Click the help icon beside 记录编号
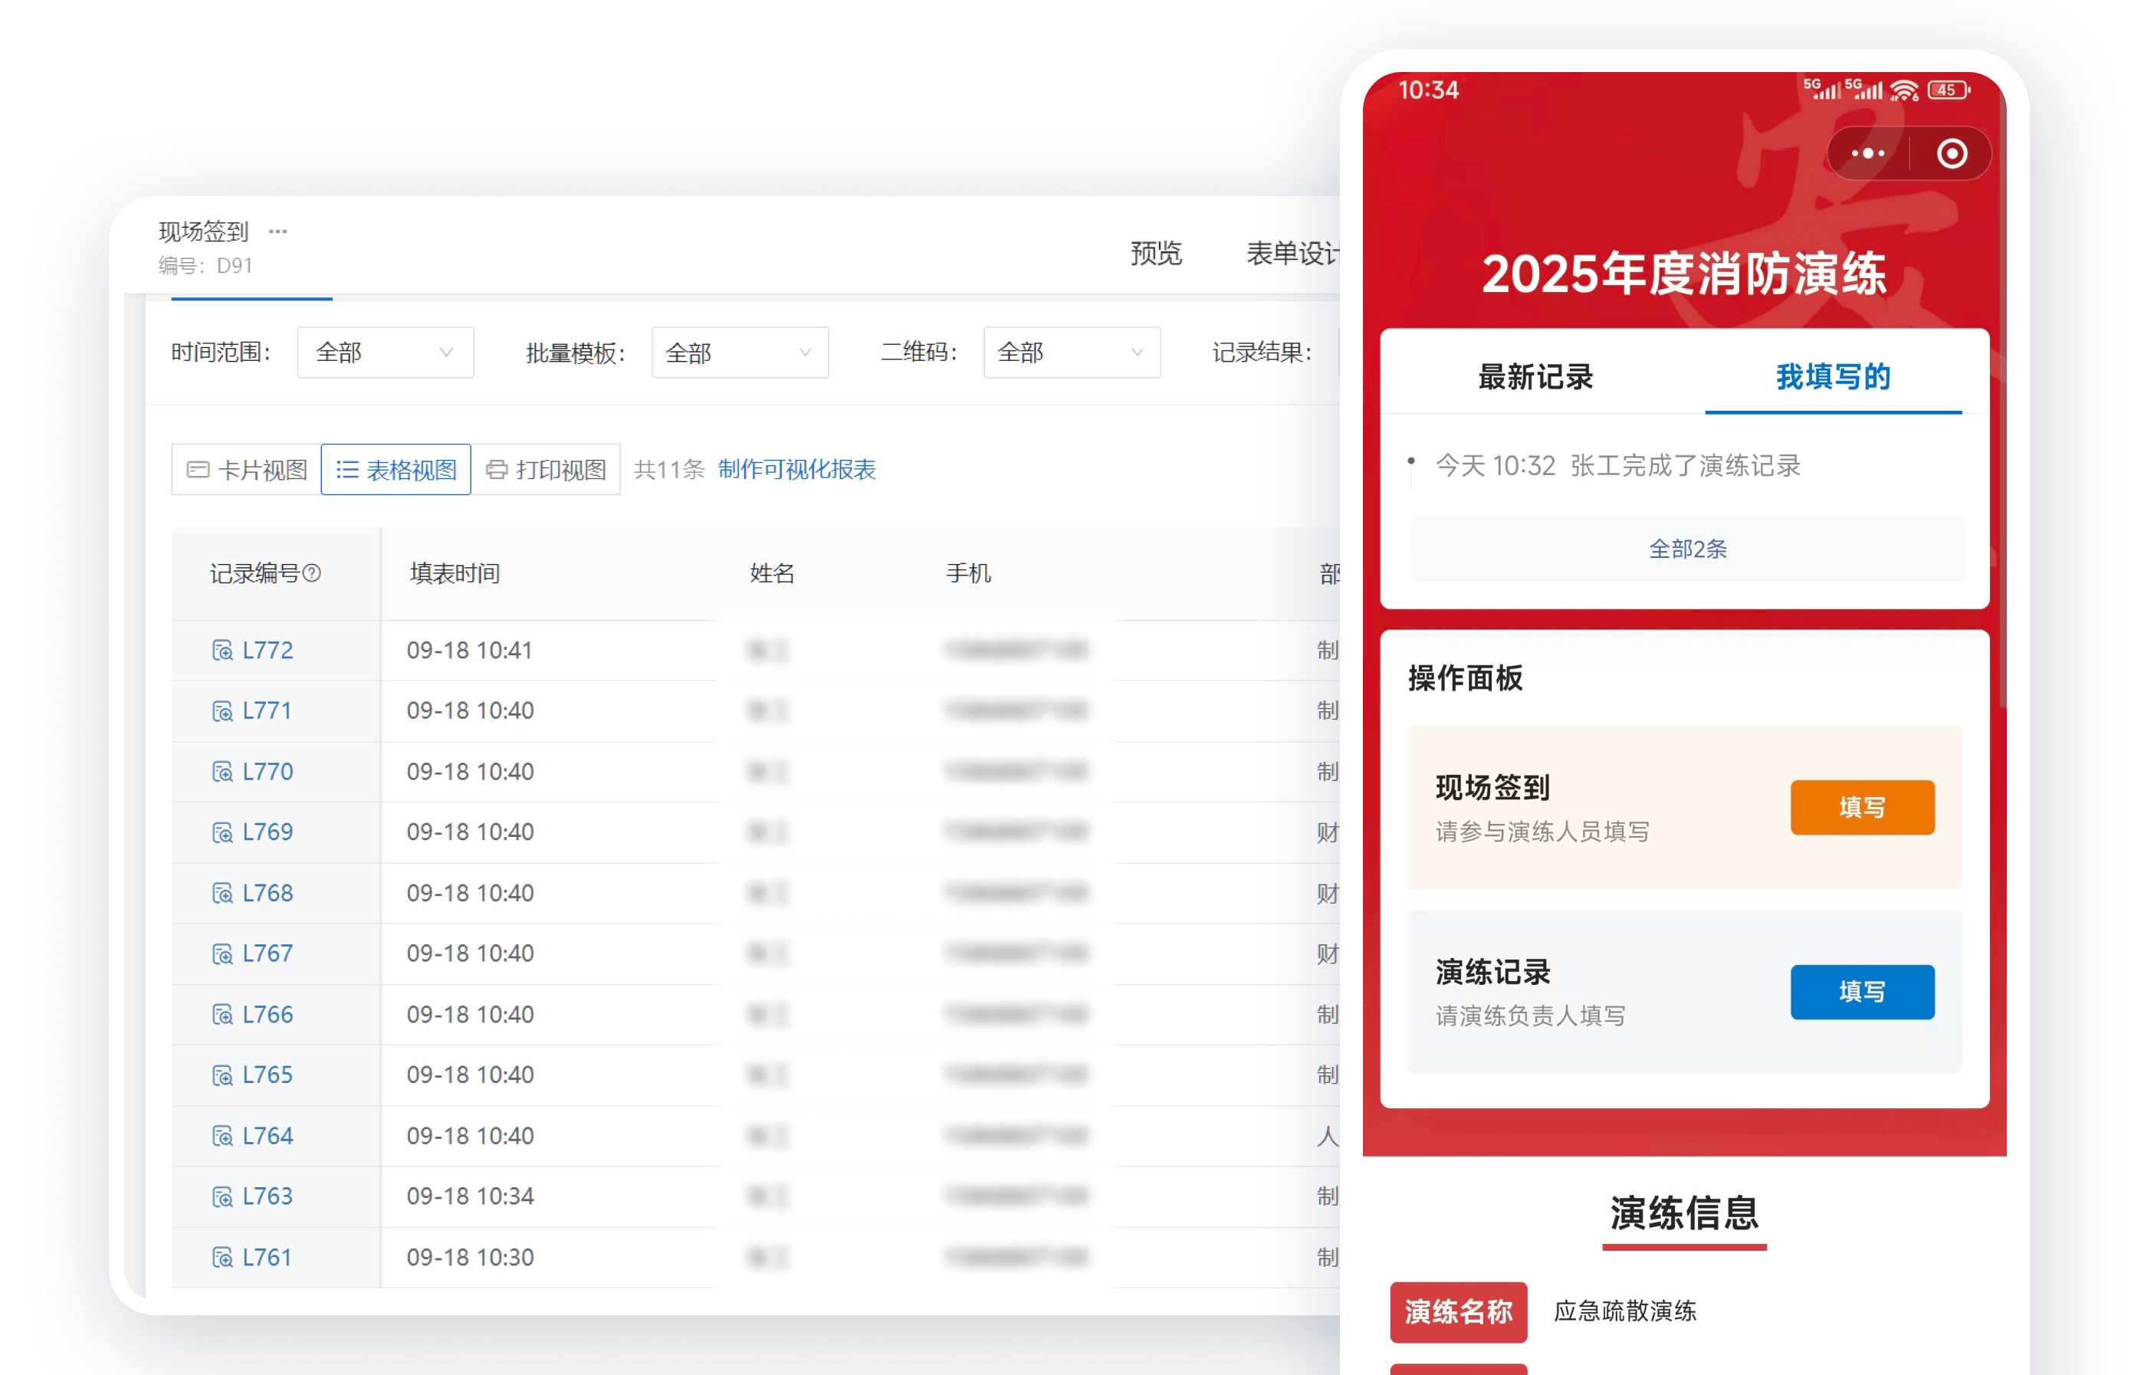 tap(311, 573)
